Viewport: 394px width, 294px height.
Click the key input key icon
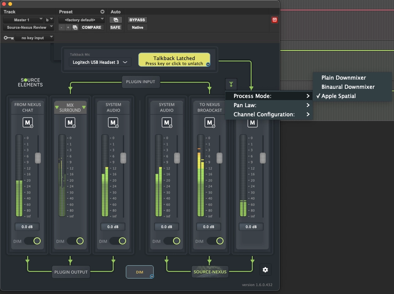[x=9, y=38]
